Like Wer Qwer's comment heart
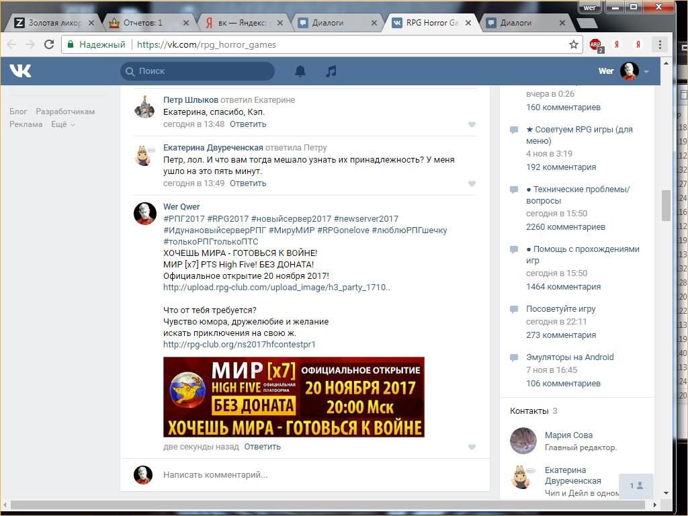 tap(472, 447)
